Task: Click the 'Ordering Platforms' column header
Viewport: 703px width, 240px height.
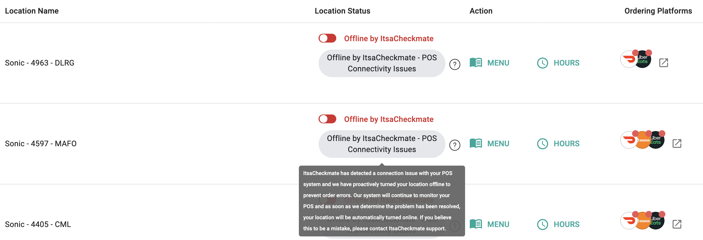Action: (x=658, y=11)
